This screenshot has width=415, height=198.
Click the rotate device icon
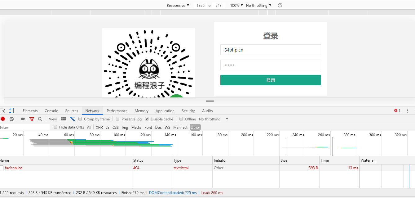280,5
